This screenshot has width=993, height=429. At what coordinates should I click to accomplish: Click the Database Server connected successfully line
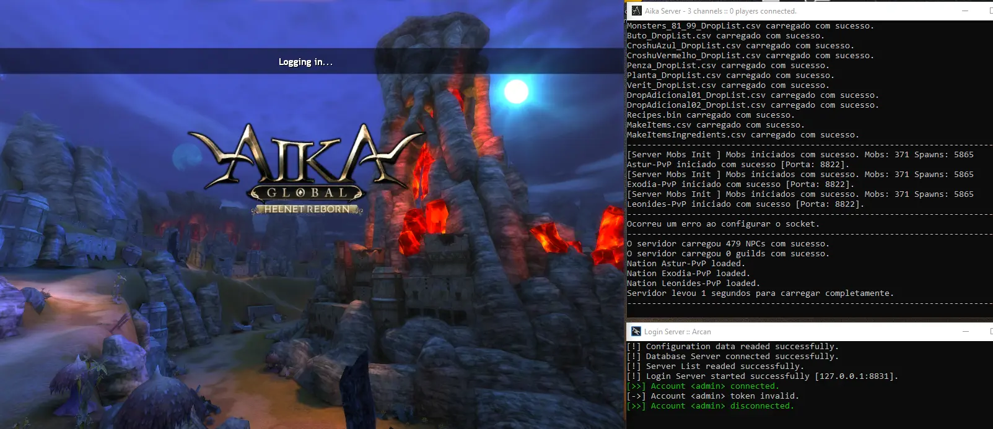click(x=733, y=357)
